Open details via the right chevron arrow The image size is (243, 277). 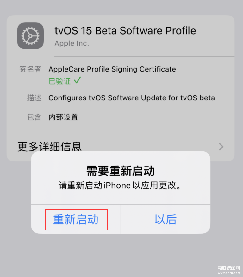click(221, 147)
